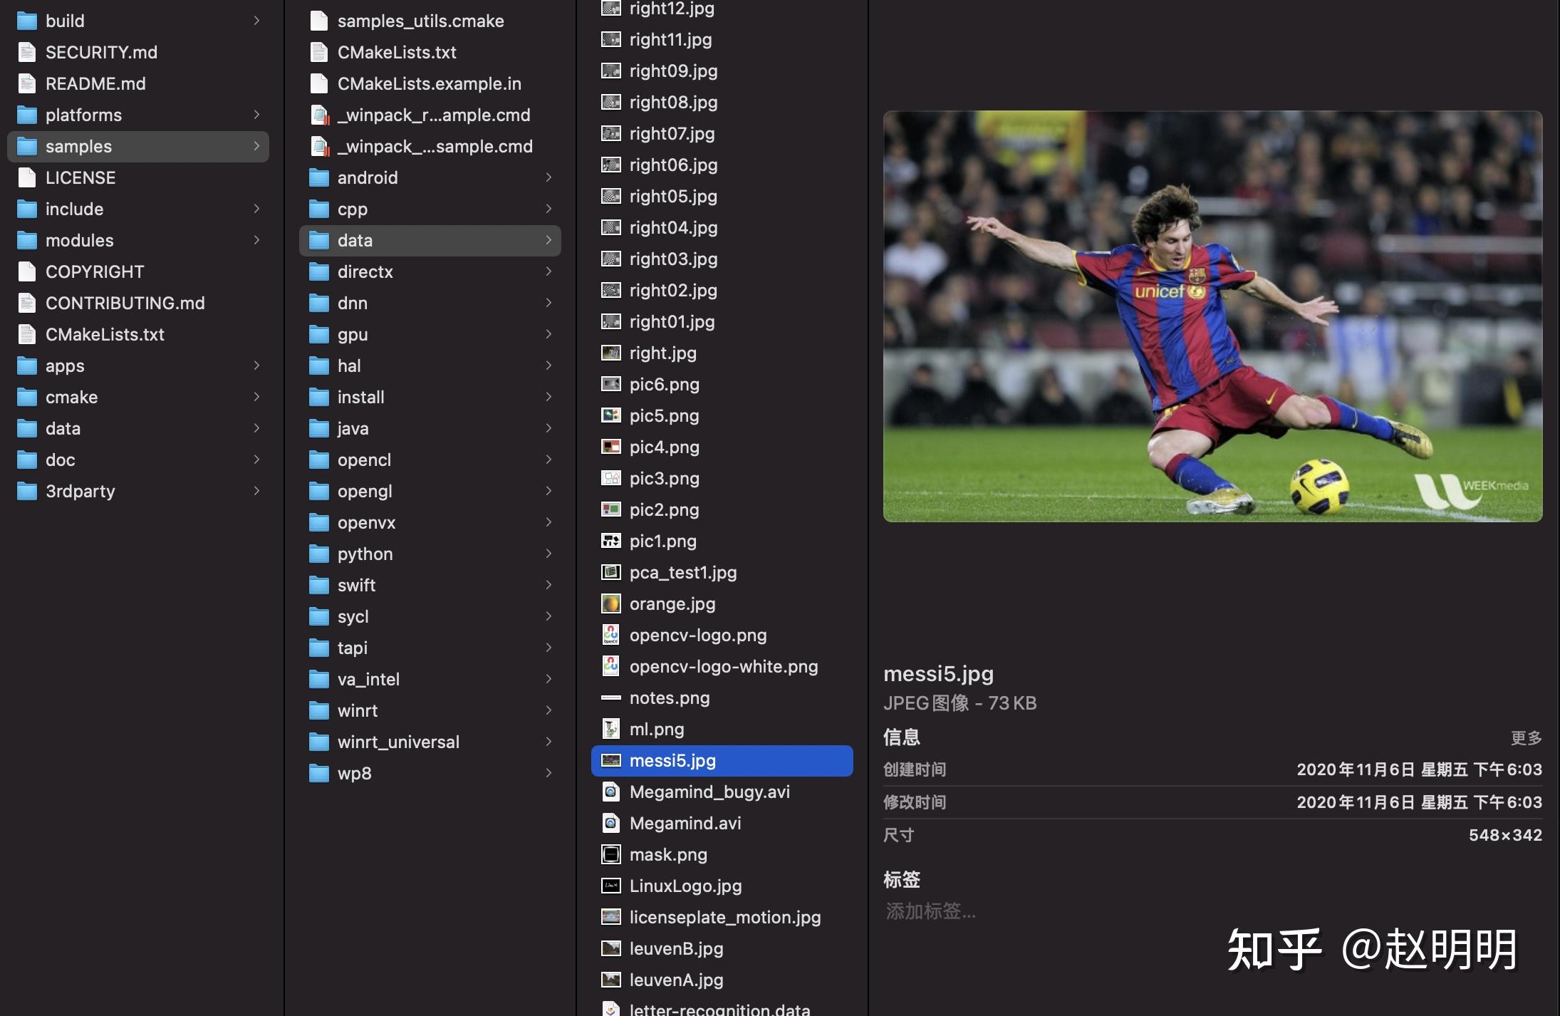Expand the winrt_universal folder arrow

coord(548,742)
